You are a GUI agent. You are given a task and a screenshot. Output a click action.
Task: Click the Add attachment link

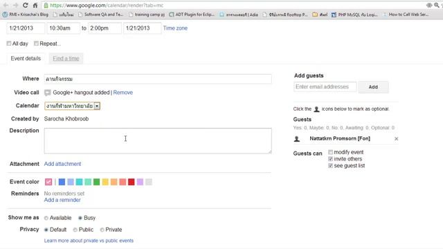click(62, 164)
